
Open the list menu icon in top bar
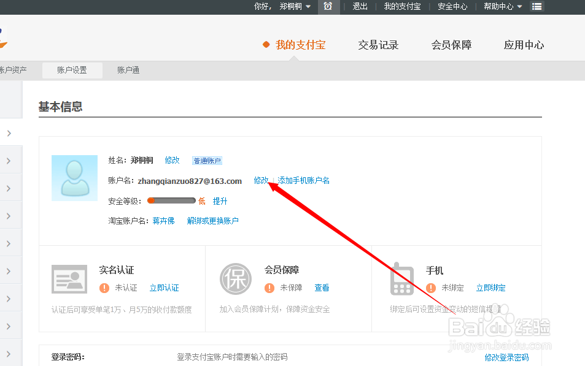click(x=537, y=6)
